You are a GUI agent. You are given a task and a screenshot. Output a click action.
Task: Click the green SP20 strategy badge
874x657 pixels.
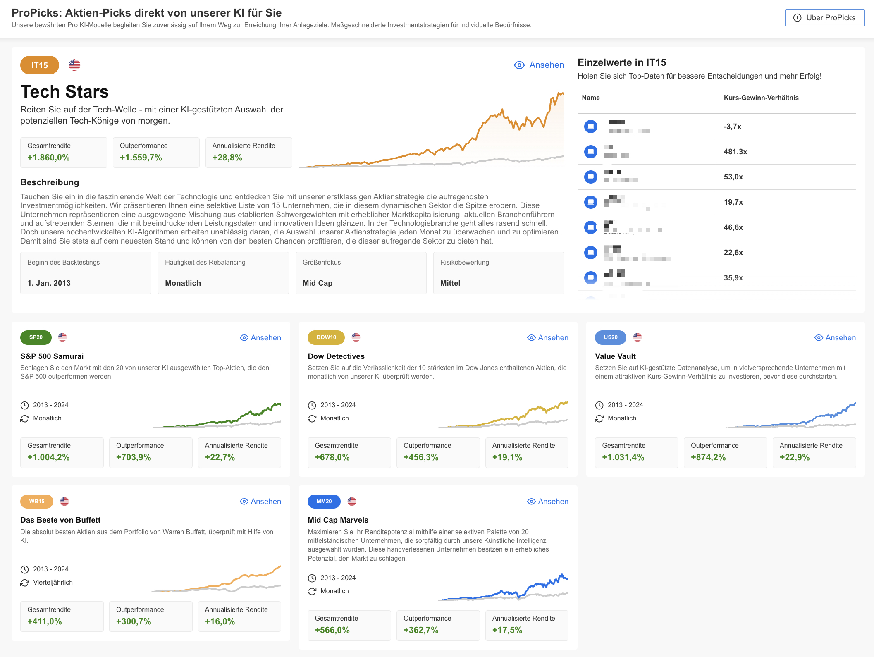36,337
